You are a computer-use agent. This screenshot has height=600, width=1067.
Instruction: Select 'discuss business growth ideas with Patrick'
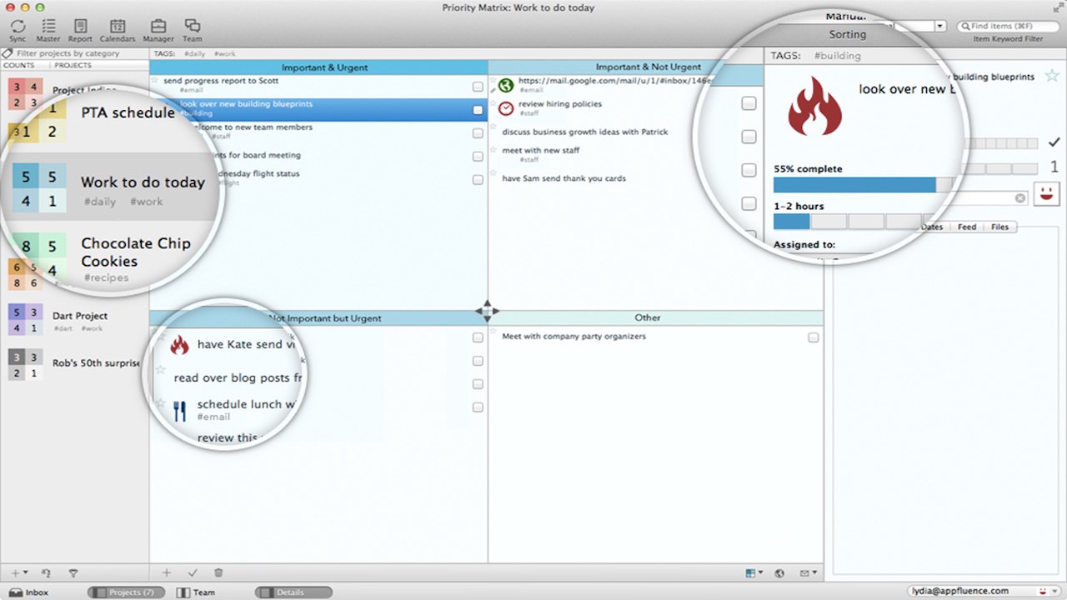(x=584, y=132)
